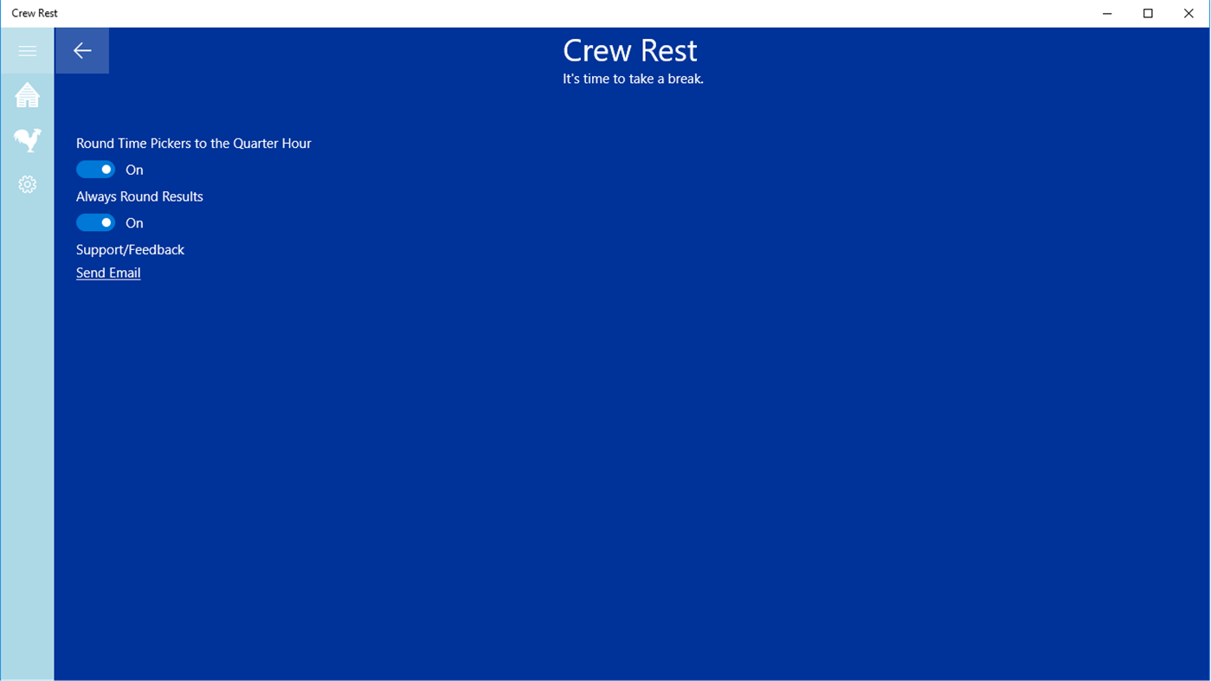Click the It's time to take a break subtitle
1211x681 pixels.
(633, 78)
